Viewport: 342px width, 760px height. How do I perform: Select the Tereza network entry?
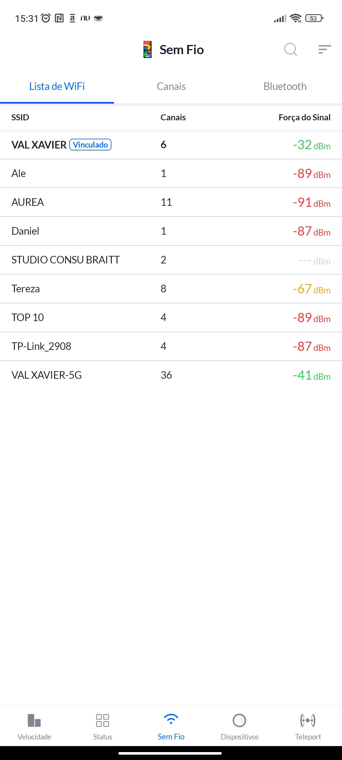(x=171, y=289)
